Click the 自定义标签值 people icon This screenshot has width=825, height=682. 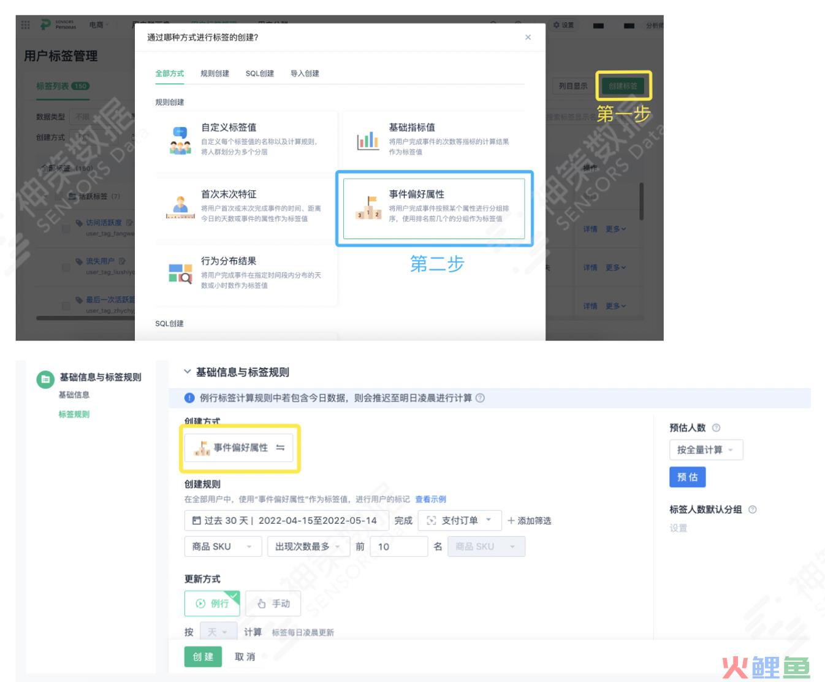[180, 140]
